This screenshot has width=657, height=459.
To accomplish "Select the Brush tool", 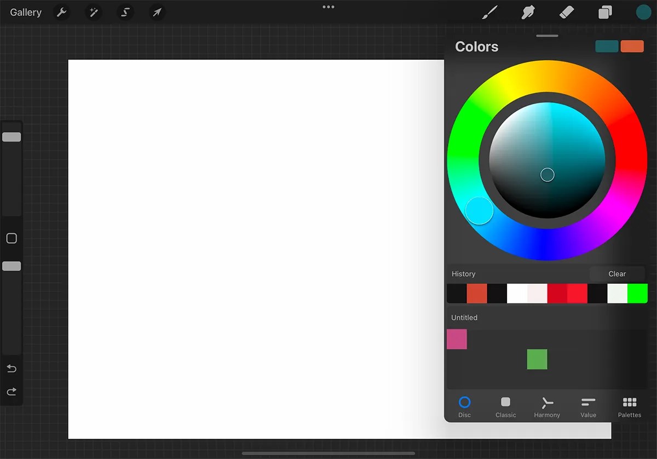I will click(490, 12).
